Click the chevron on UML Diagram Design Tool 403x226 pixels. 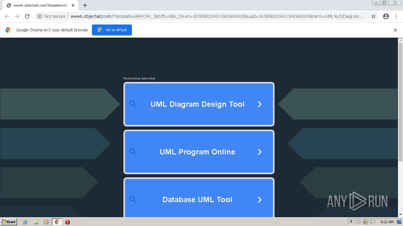pos(260,104)
